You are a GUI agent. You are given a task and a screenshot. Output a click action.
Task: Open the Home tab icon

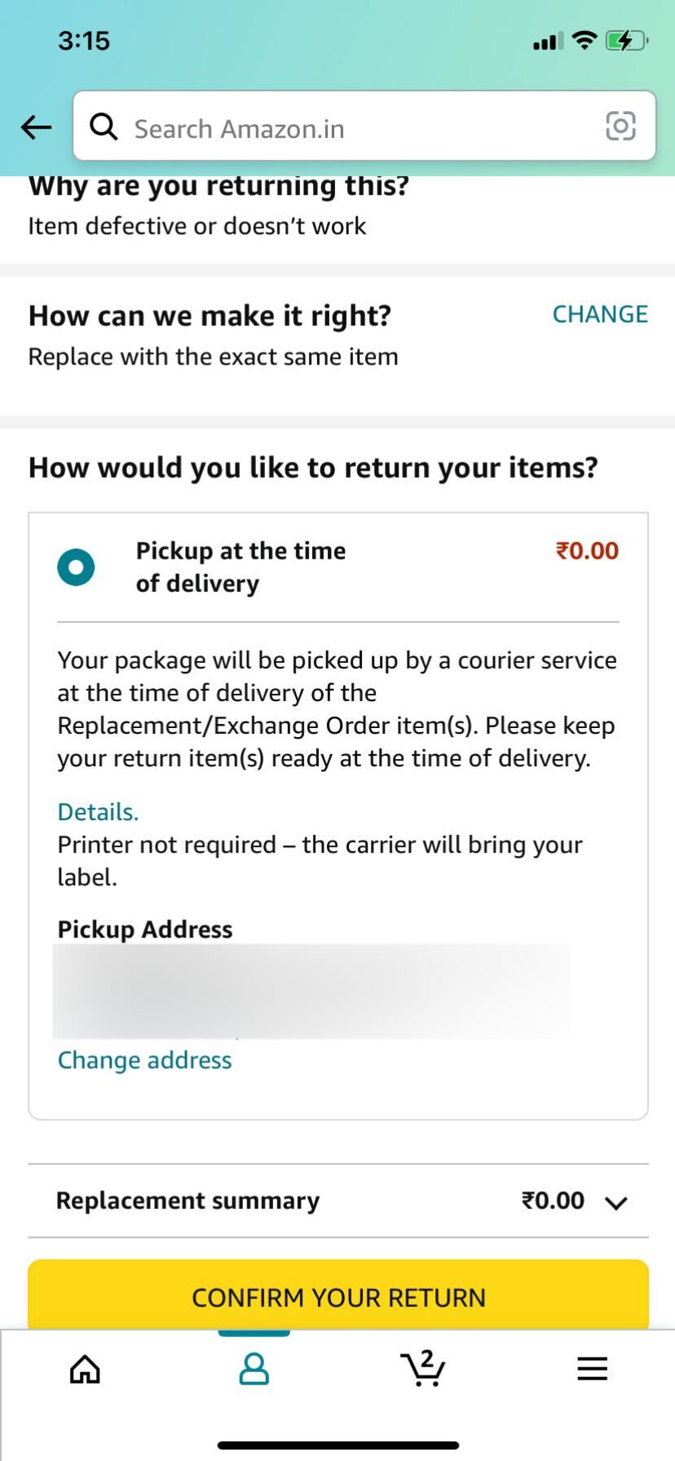pos(84,1369)
